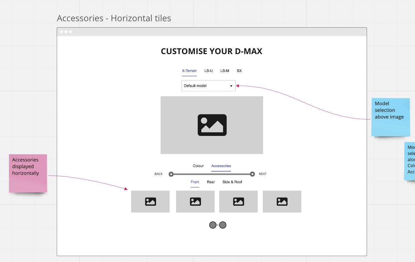Image resolution: width=415 pixels, height=262 pixels.
Task: Show Front accessories
Action: pos(195,182)
